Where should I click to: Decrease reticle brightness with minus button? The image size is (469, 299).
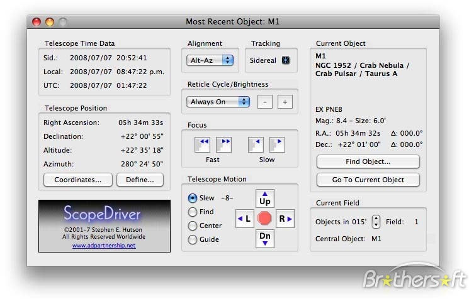click(x=265, y=102)
